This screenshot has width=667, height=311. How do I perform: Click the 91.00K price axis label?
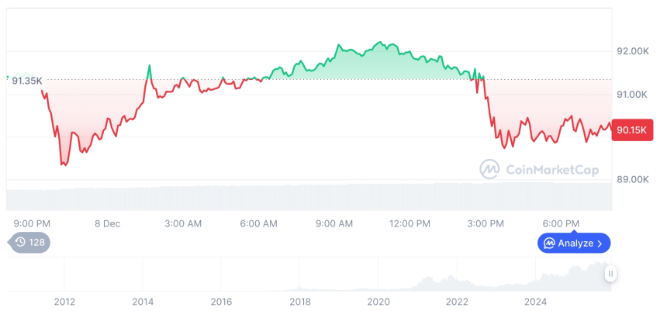click(x=632, y=94)
